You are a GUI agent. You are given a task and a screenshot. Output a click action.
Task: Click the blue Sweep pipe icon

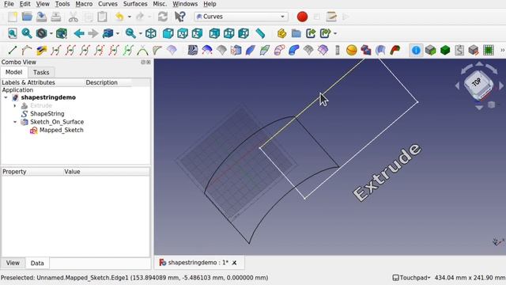(293, 50)
